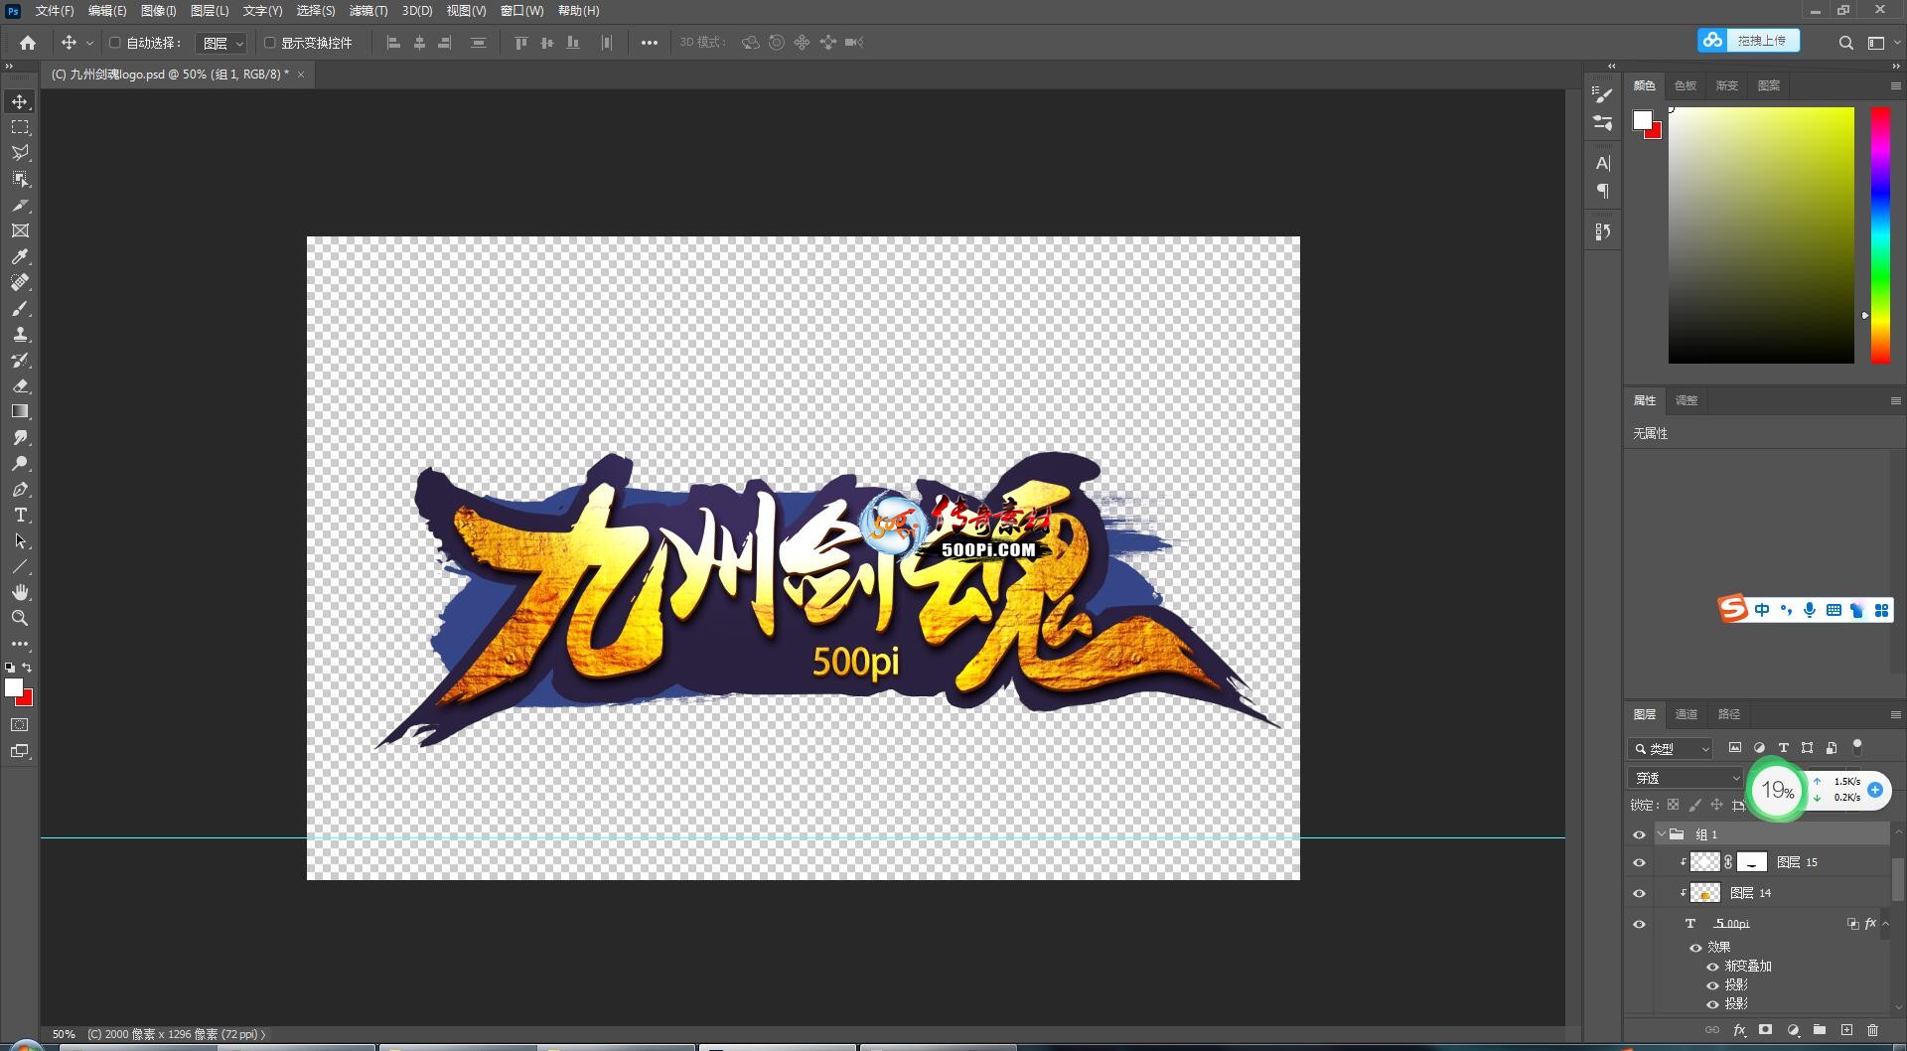
Task: Create a new layer
Action: click(1846, 1030)
